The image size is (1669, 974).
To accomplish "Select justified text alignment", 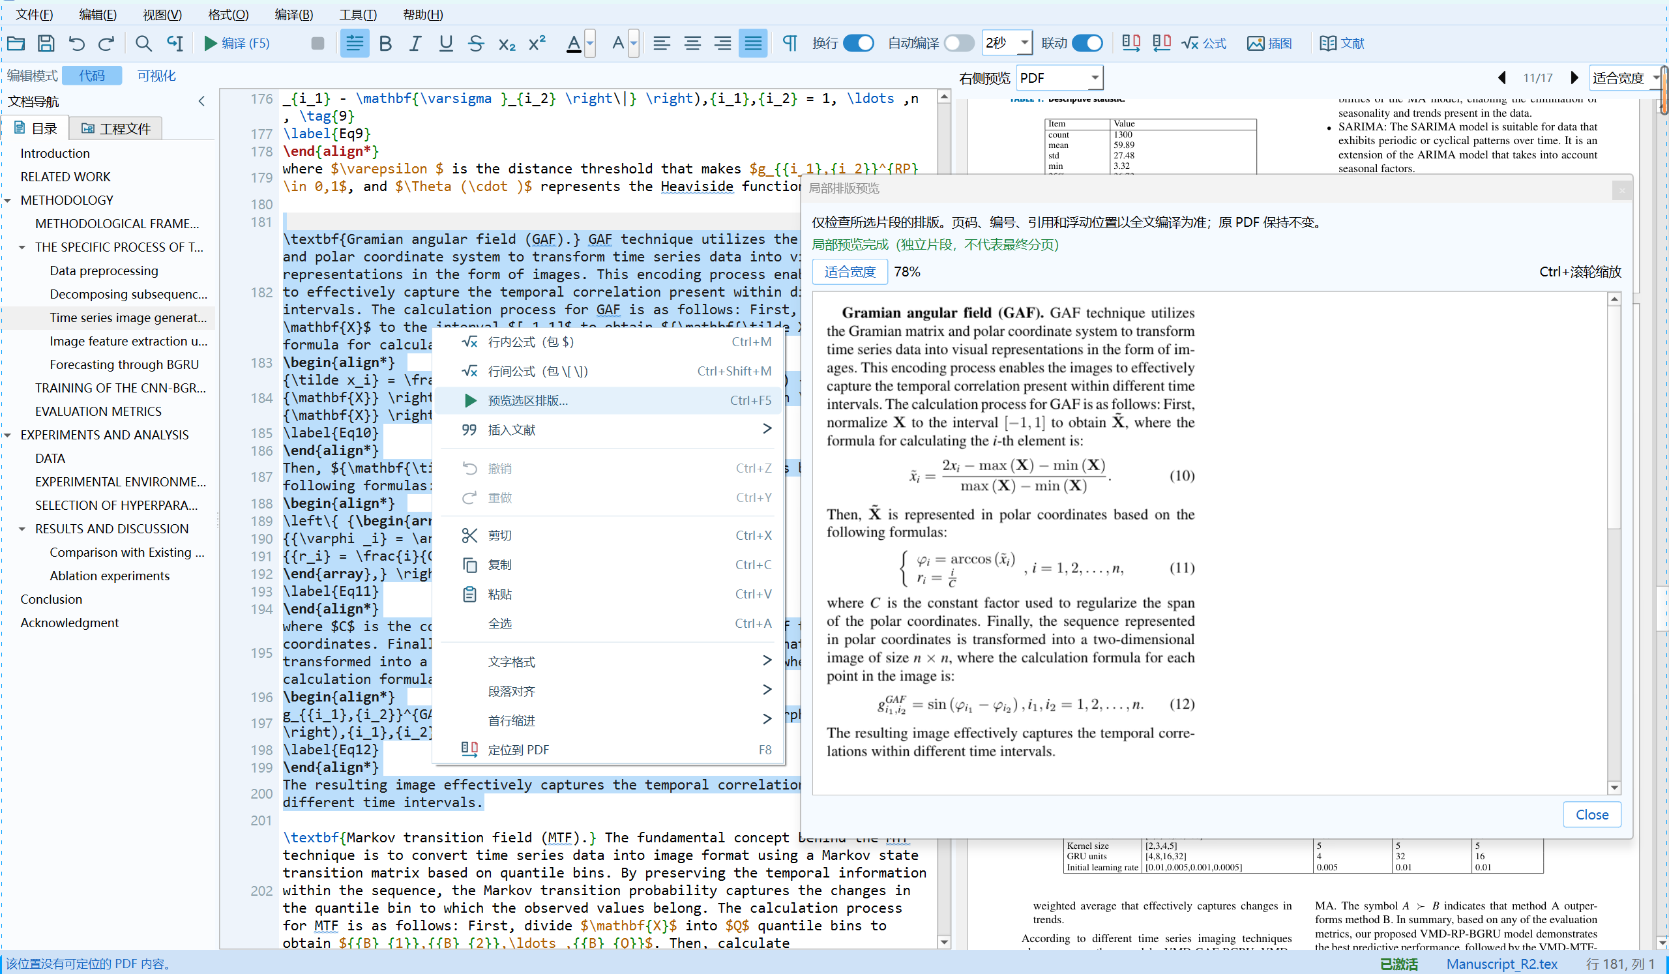I will [x=753, y=43].
